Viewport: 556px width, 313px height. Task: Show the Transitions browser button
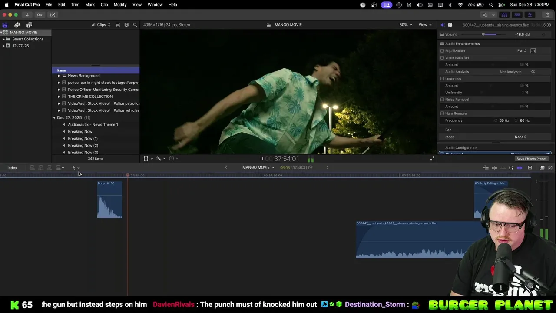click(550, 168)
